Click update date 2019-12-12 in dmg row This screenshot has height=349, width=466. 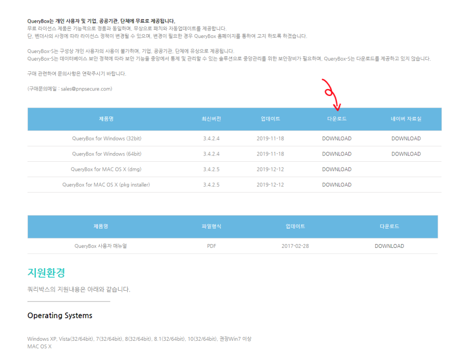click(x=270, y=169)
